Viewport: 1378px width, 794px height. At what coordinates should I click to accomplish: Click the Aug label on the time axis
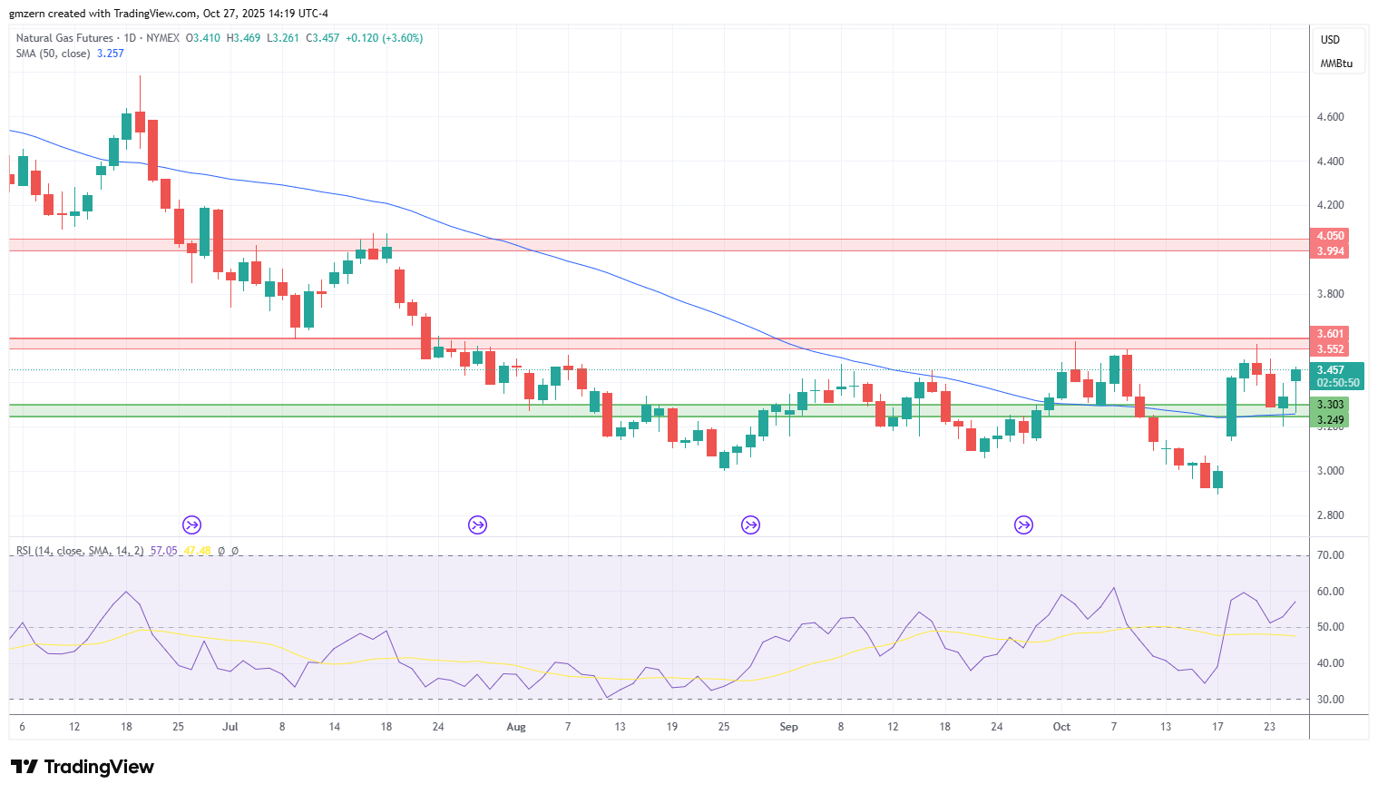pos(516,727)
